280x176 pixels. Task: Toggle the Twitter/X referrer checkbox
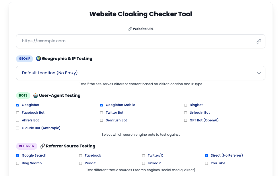tap(143, 155)
